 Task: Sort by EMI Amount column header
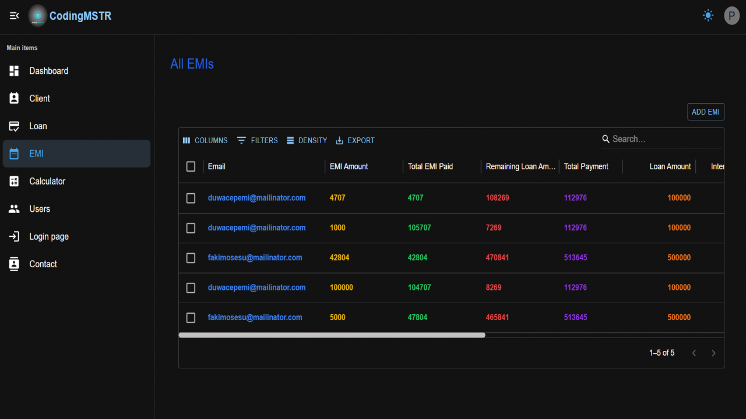pos(349,166)
